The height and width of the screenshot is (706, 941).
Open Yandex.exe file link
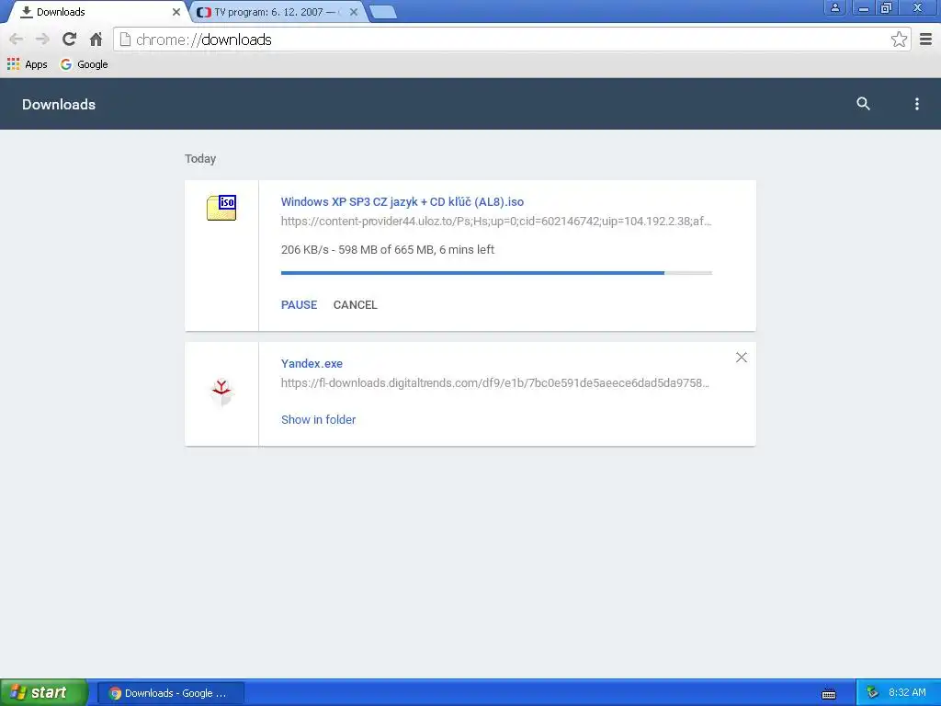coord(312,364)
